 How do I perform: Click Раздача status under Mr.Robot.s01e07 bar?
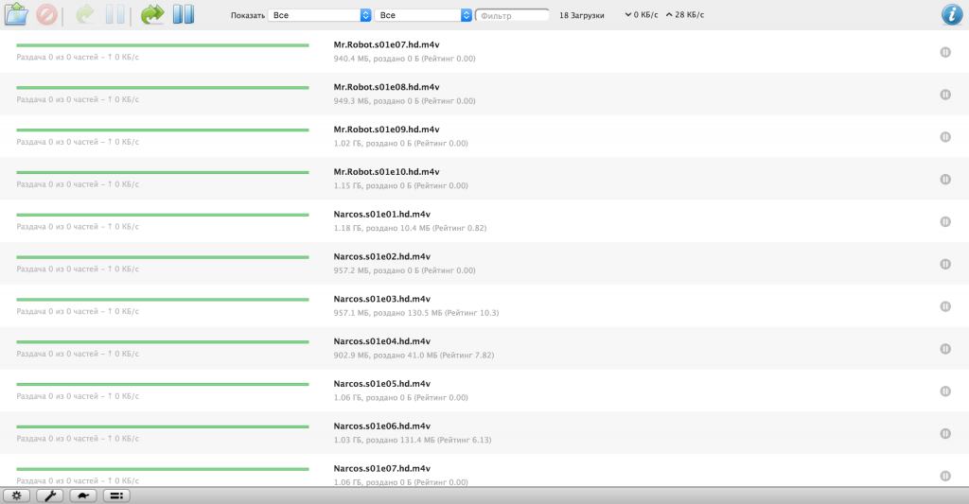[x=78, y=57]
